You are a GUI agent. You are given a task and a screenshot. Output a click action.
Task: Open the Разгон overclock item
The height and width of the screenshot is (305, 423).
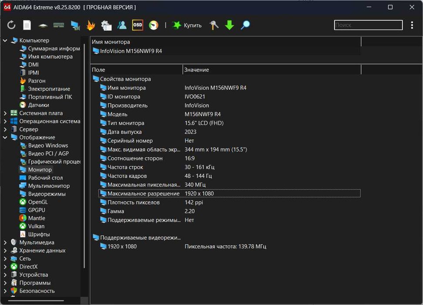point(33,81)
